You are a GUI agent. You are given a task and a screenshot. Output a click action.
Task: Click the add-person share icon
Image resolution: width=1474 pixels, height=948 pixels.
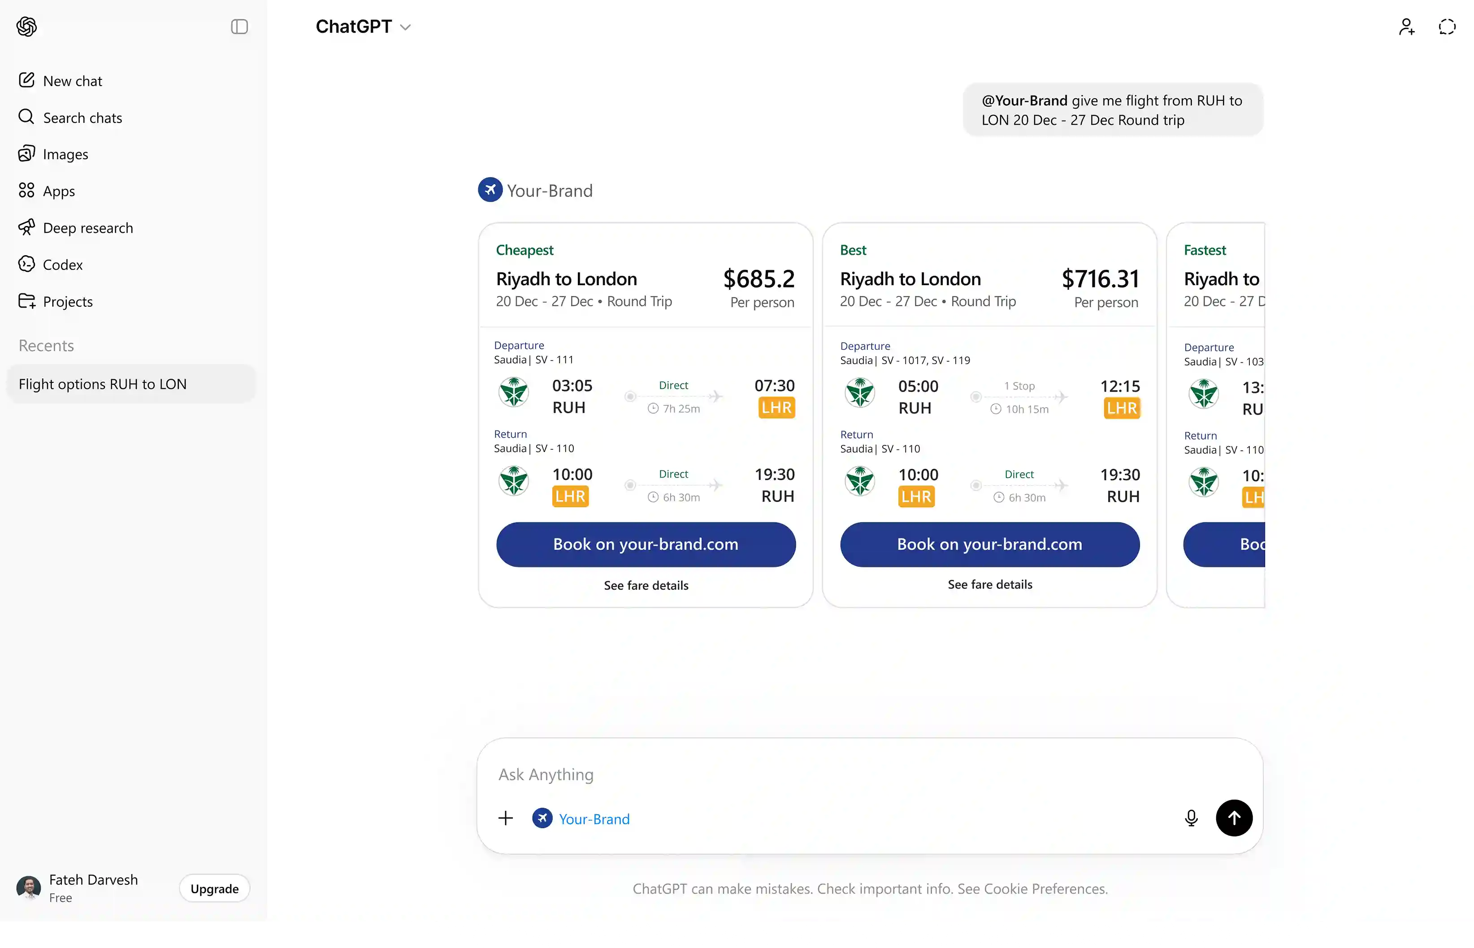pyautogui.click(x=1406, y=26)
